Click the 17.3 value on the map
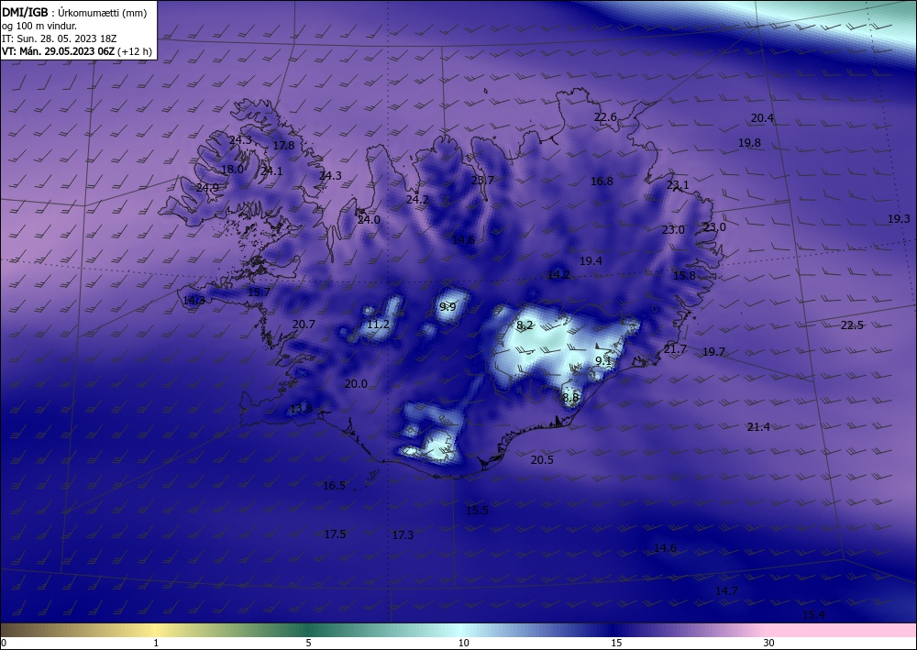The image size is (917, 650). click(403, 535)
